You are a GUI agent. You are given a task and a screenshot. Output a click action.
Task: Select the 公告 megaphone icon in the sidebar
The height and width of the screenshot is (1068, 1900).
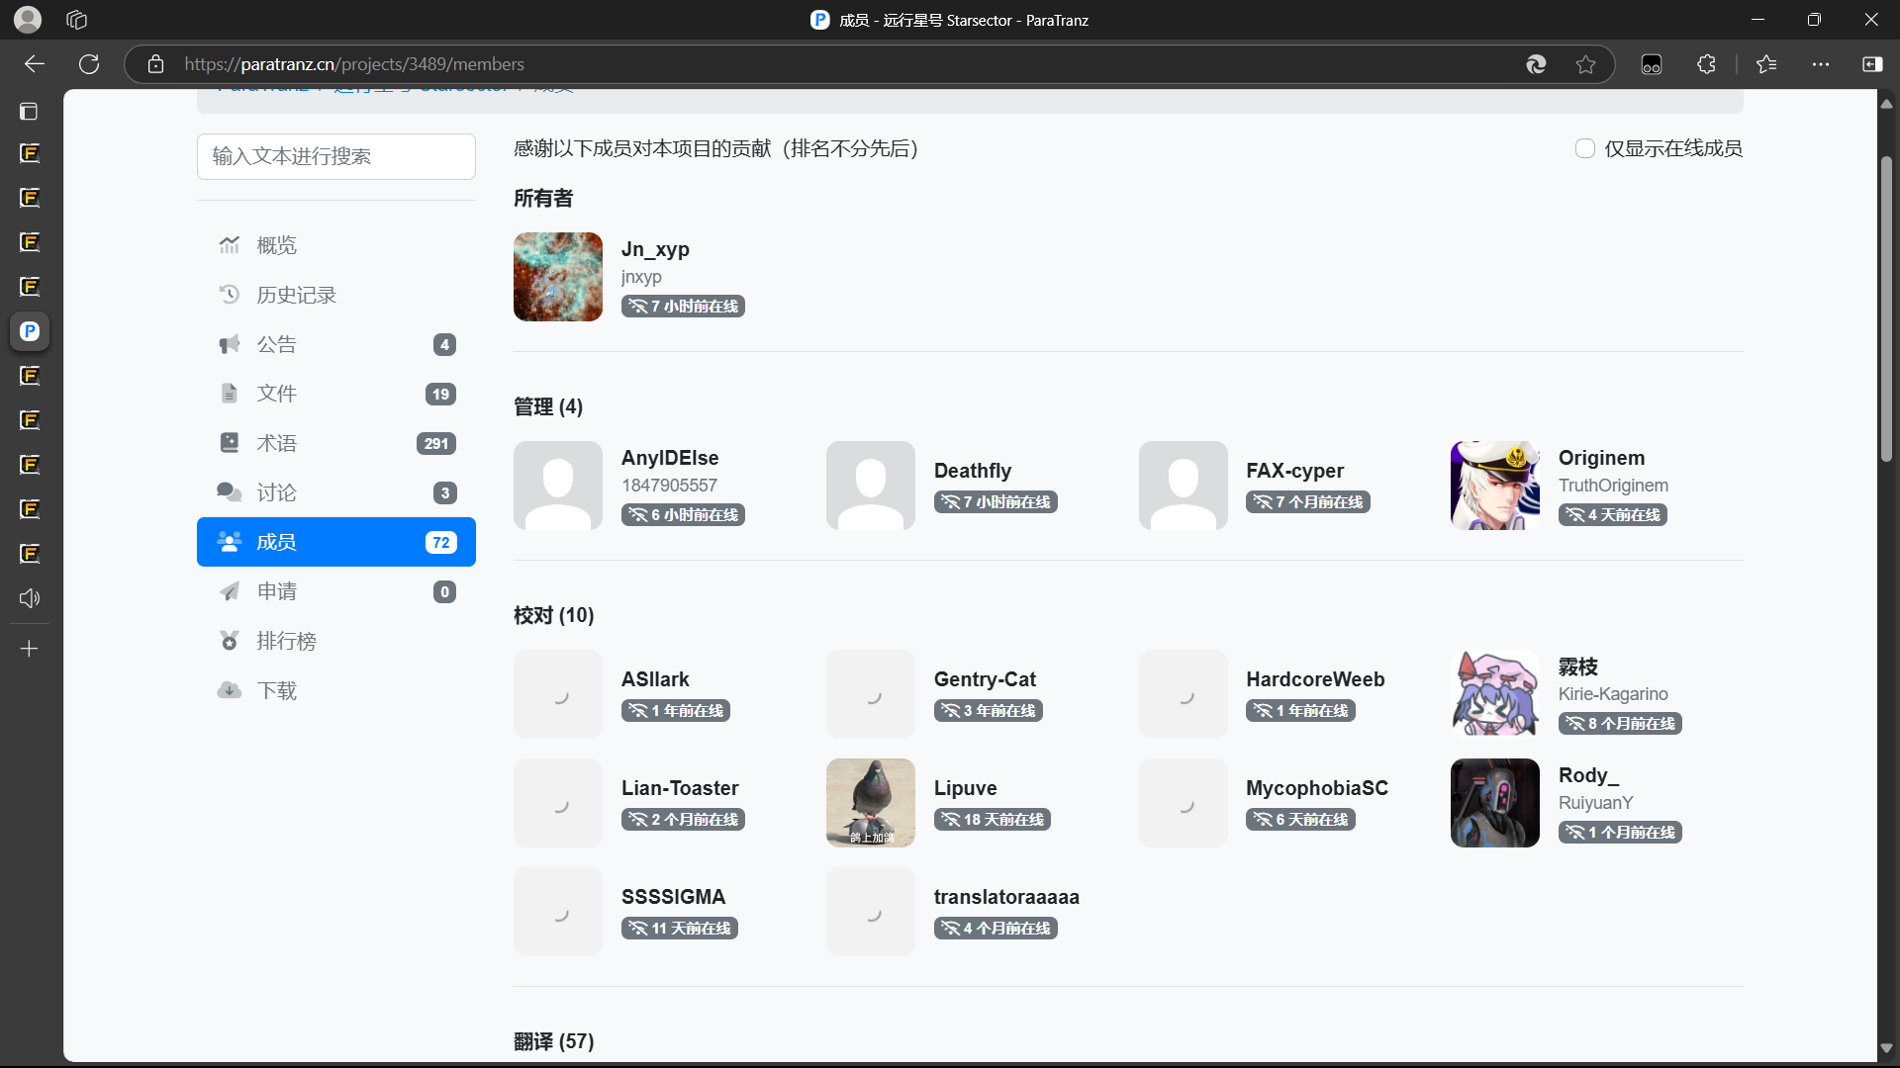[x=230, y=343]
